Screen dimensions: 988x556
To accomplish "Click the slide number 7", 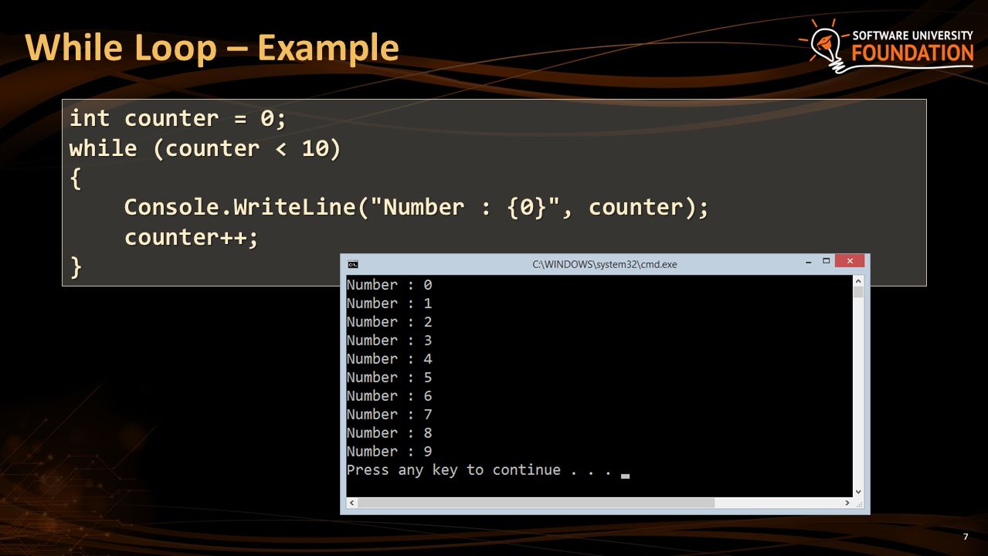I will (x=966, y=537).
